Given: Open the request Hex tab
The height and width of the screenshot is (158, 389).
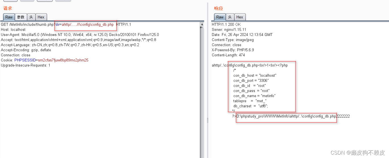Looking at the screenshot, I should pyautogui.click(x=41, y=17).
